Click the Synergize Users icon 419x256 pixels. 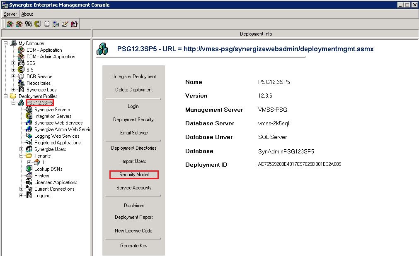tap(29, 149)
